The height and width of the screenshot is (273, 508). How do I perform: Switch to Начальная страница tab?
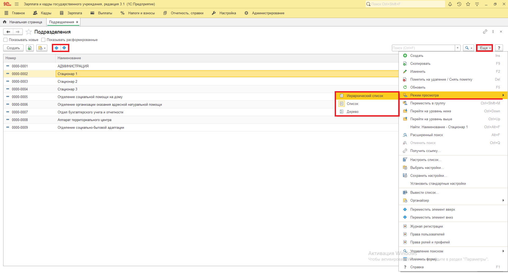coord(23,22)
